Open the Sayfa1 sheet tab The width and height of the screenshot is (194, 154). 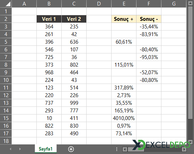click(x=46, y=149)
